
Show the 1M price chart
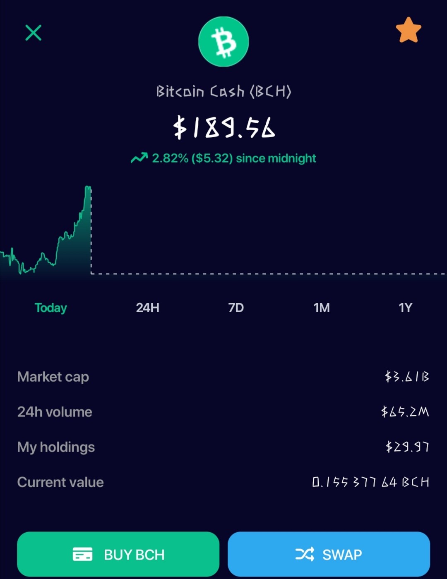322,308
